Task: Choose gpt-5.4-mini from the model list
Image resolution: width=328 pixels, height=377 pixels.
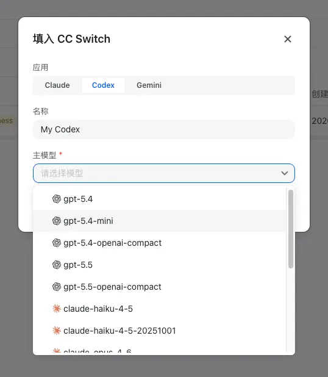Action: 159,221
